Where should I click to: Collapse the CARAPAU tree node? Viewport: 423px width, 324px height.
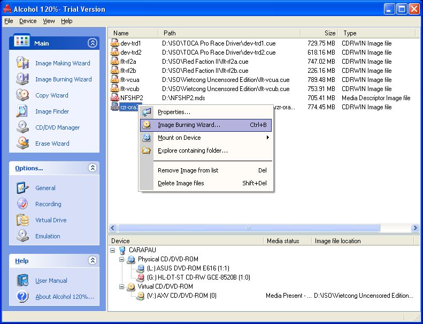coord(113,250)
